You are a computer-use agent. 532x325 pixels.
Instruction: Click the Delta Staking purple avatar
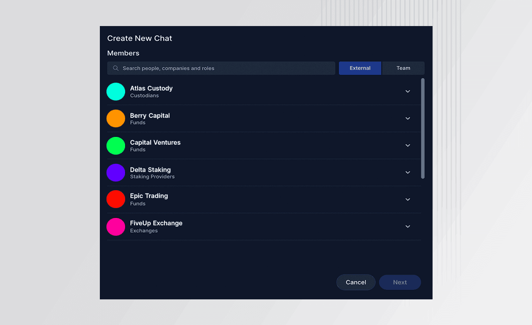pos(116,172)
